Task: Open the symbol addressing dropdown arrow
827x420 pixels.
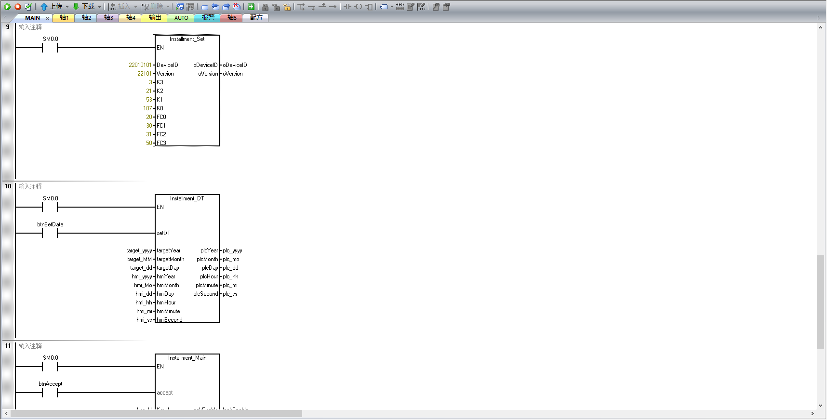Action: tap(392, 7)
